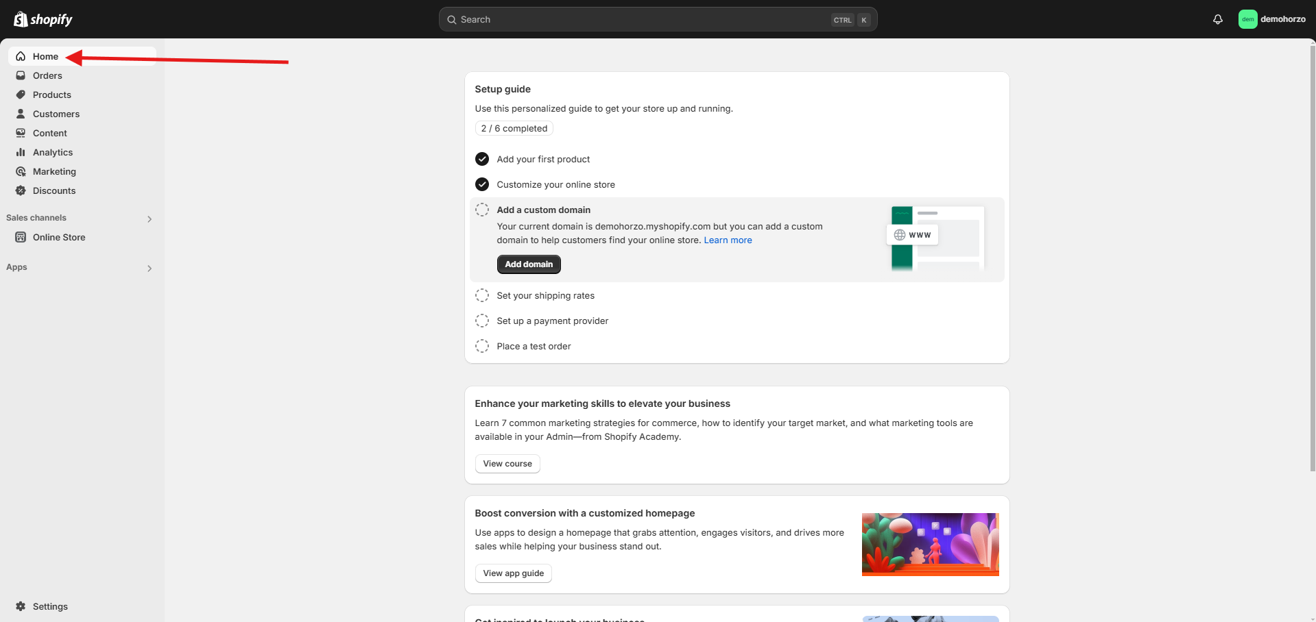The height and width of the screenshot is (622, 1316).
Task: Click the Customers person icon
Action: [21, 114]
